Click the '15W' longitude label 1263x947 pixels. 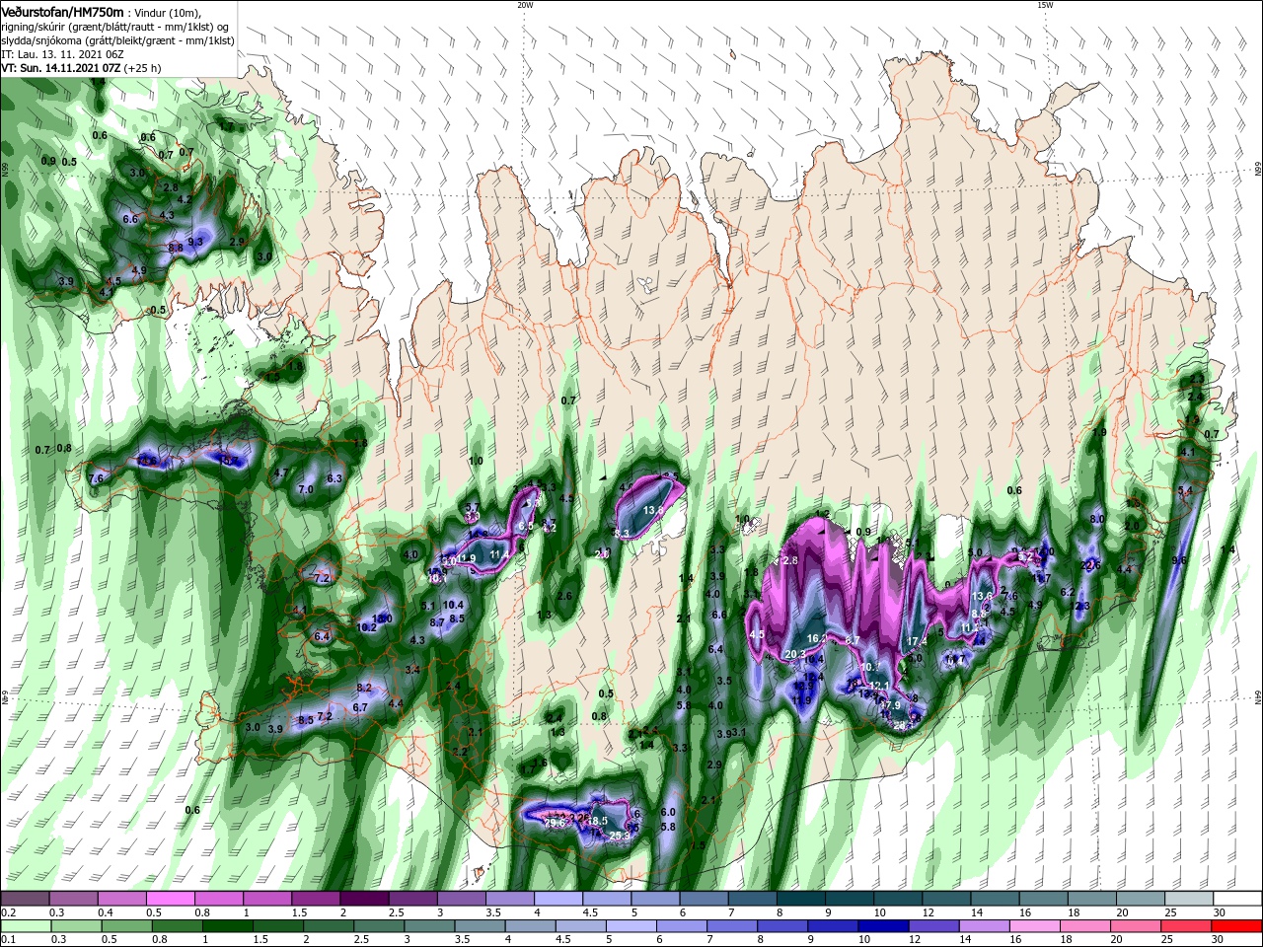coord(1044,5)
